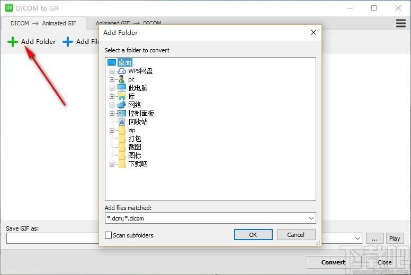This screenshot has height=275, width=411.
Task: Select the zip tree label
Action: [132, 130]
